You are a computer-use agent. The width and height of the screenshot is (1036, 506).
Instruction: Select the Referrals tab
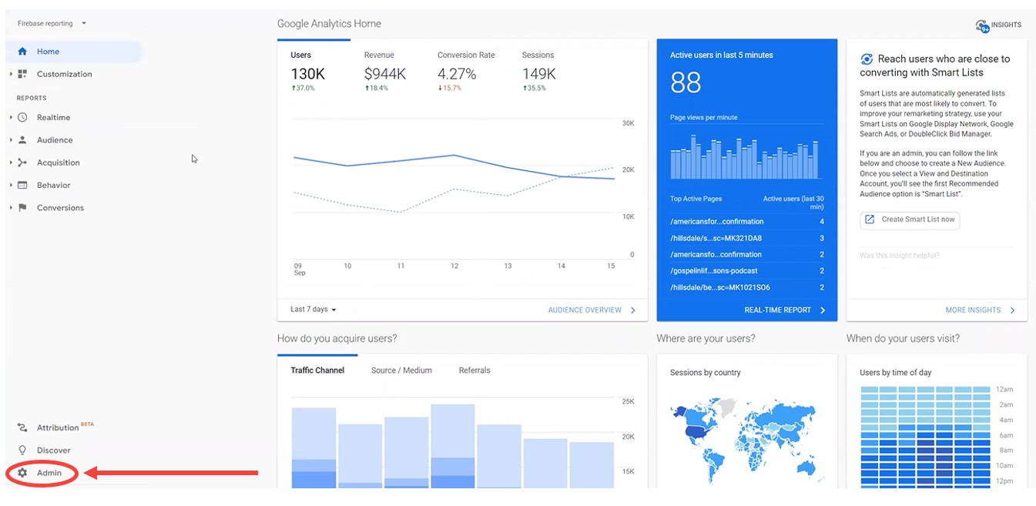click(474, 370)
